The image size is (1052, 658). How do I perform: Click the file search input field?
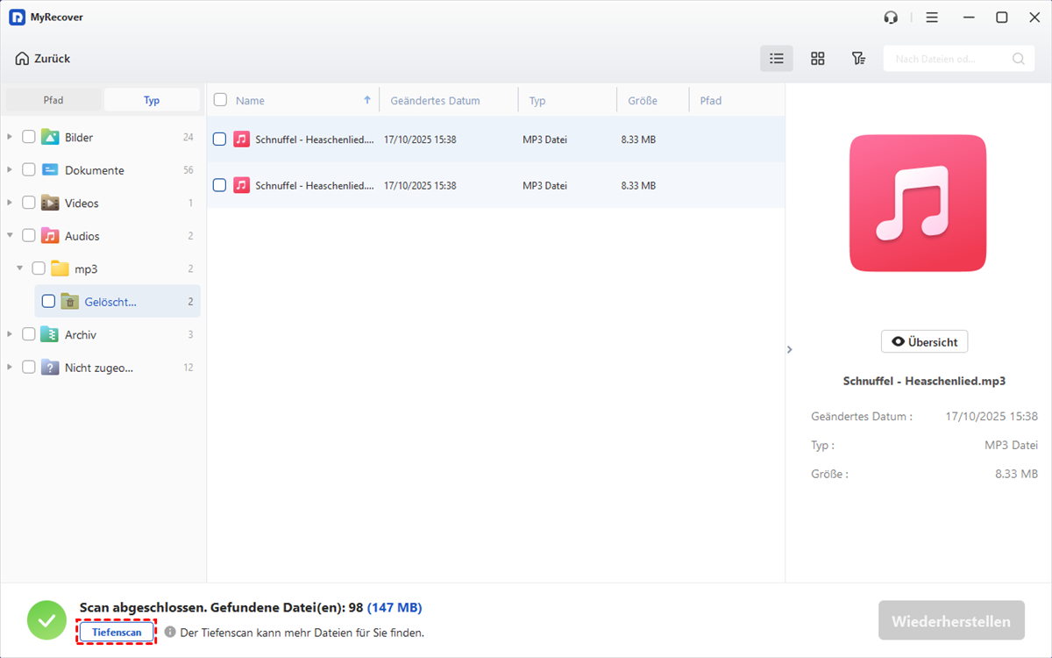(947, 59)
